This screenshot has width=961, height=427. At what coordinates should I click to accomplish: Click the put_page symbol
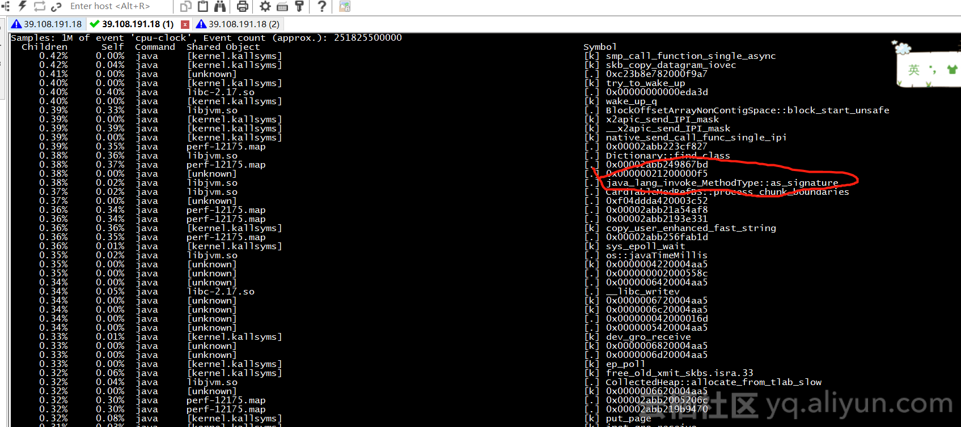pos(628,419)
